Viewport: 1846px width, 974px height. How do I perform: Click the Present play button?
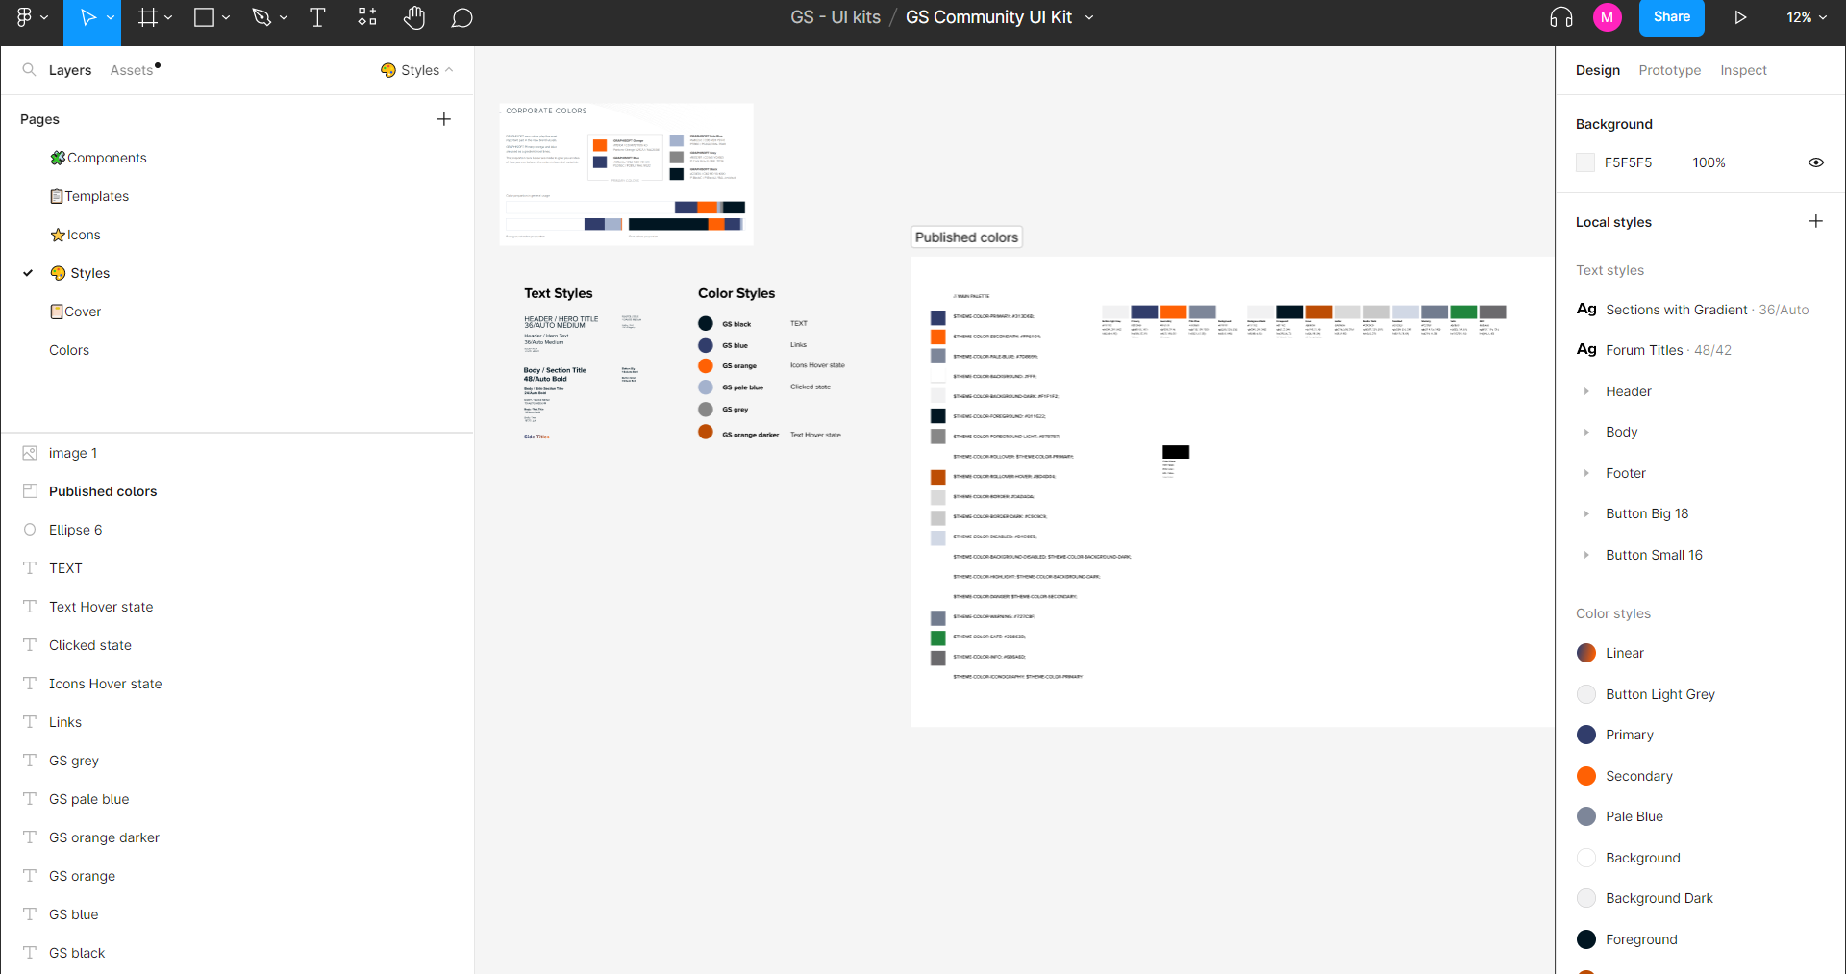[1740, 17]
